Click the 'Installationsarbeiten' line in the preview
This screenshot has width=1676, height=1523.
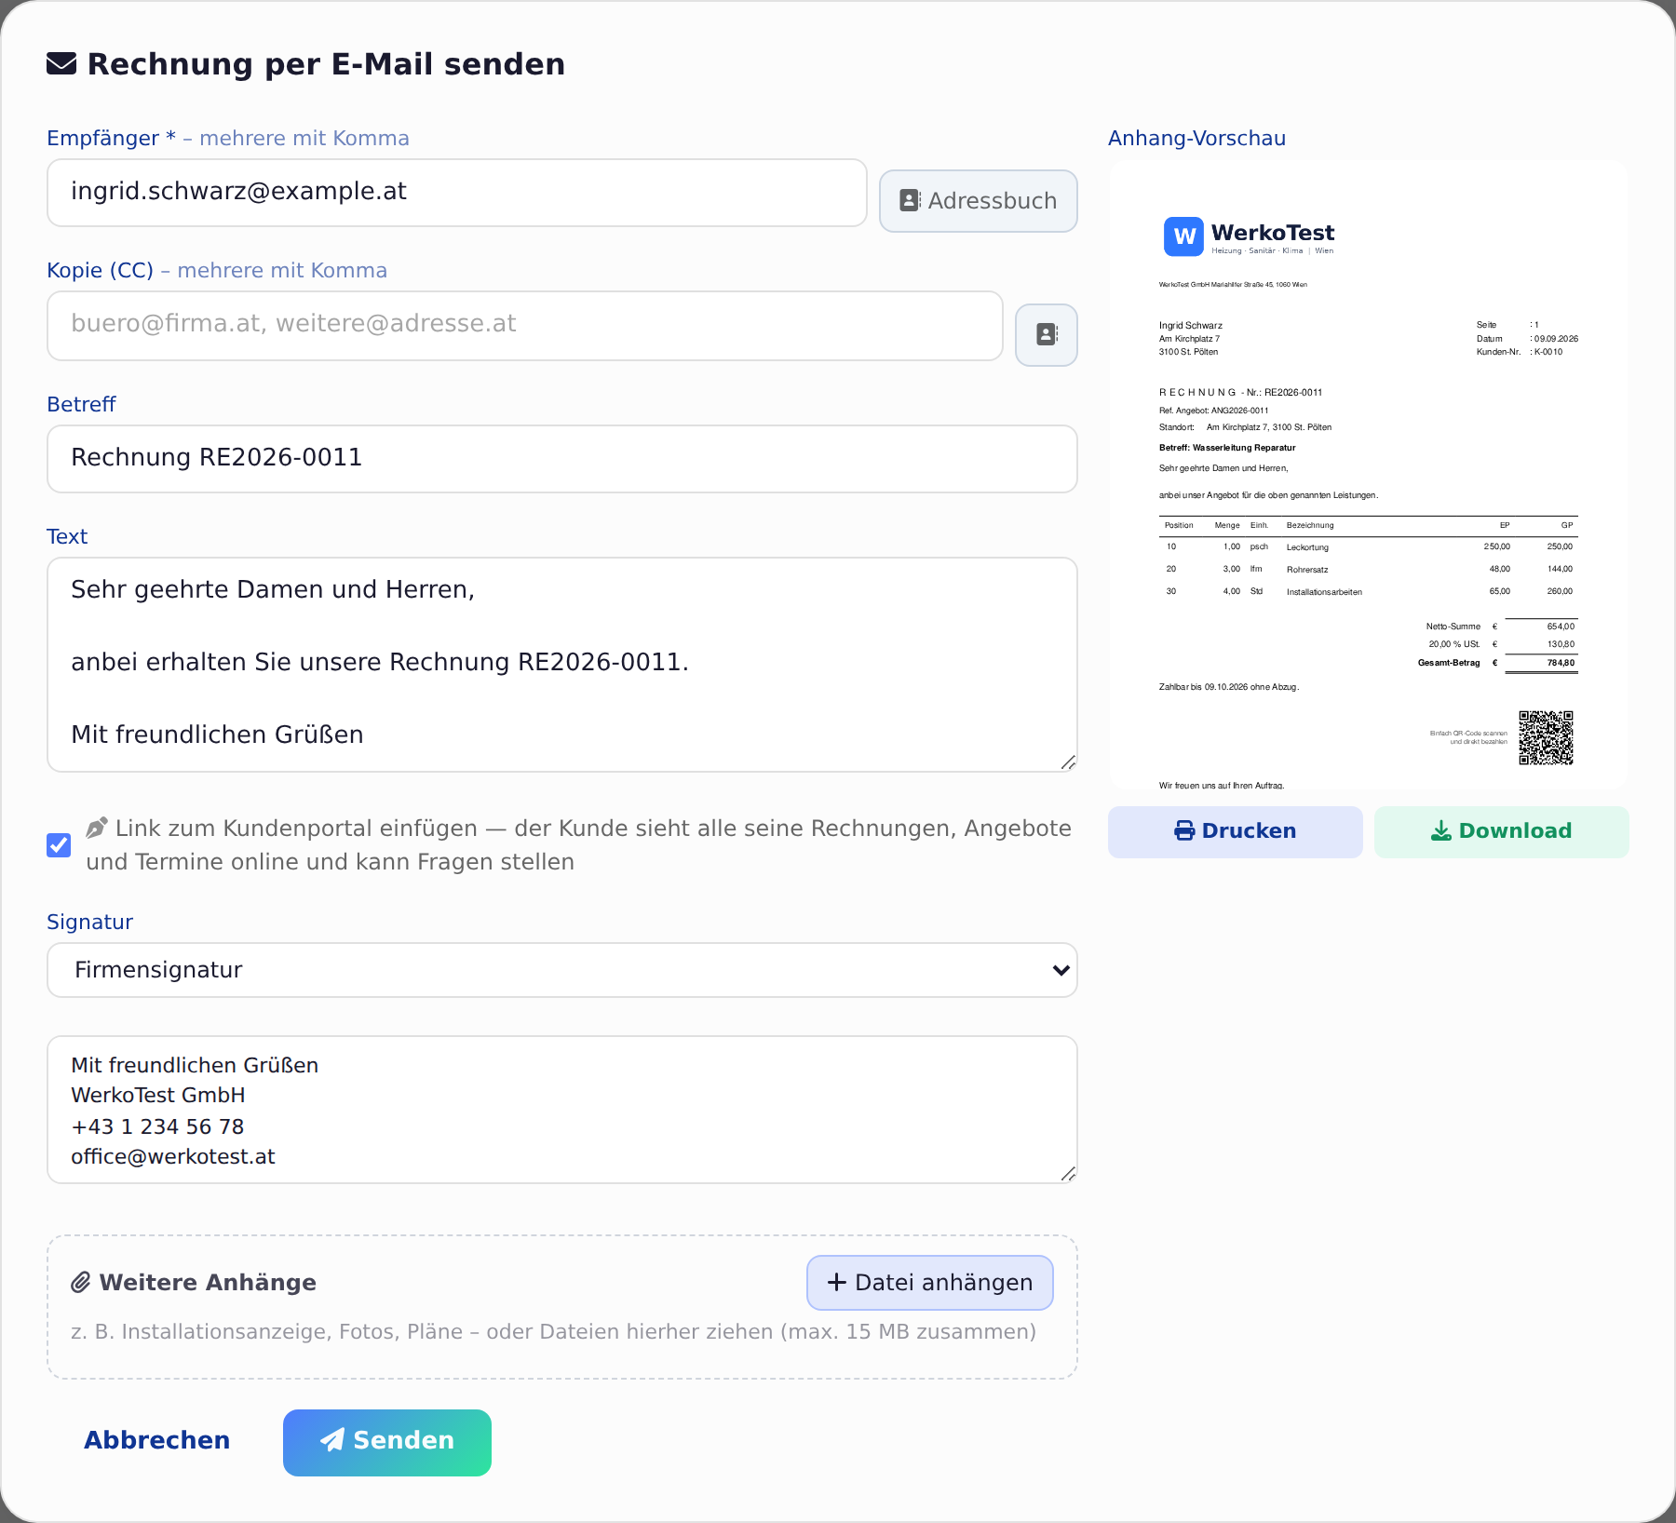tap(1324, 592)
